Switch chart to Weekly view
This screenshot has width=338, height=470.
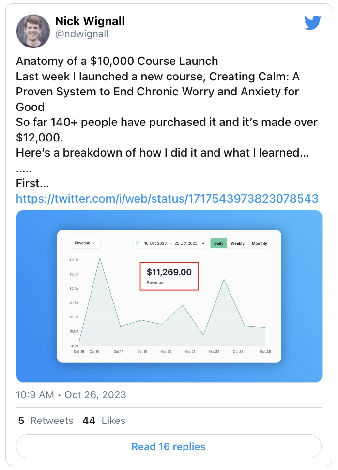(x=238, y=243)
